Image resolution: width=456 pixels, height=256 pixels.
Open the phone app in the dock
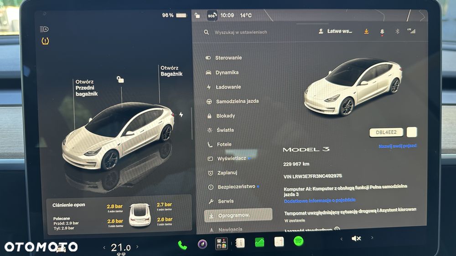(x=182, y=245)
